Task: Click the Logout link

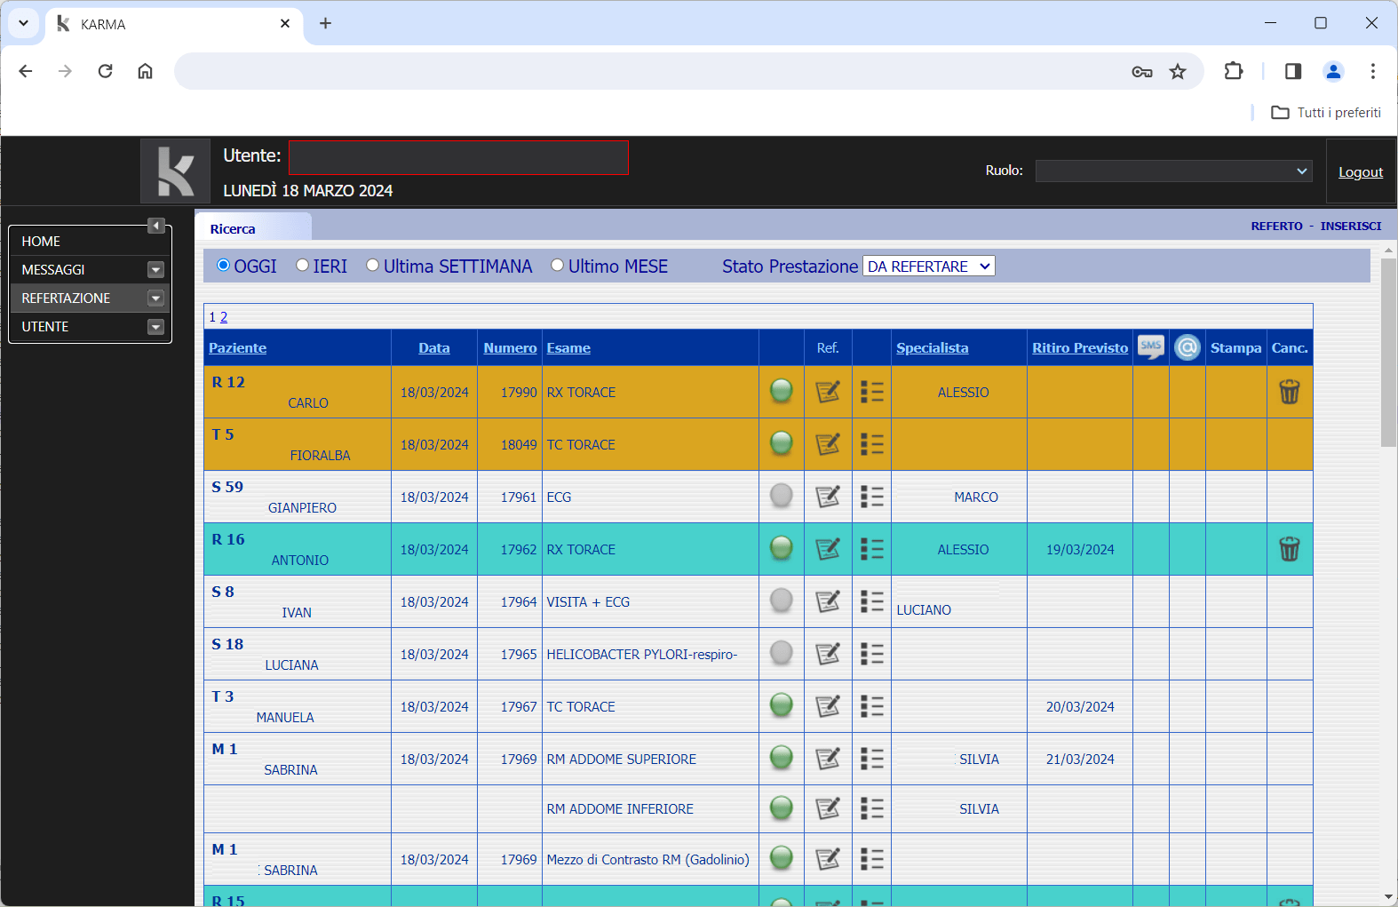Action: tap(1361, 172)
